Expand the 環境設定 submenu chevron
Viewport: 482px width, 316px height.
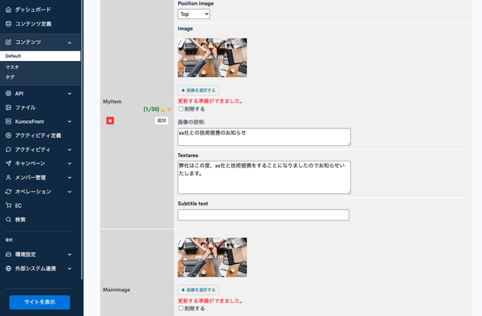69,254
